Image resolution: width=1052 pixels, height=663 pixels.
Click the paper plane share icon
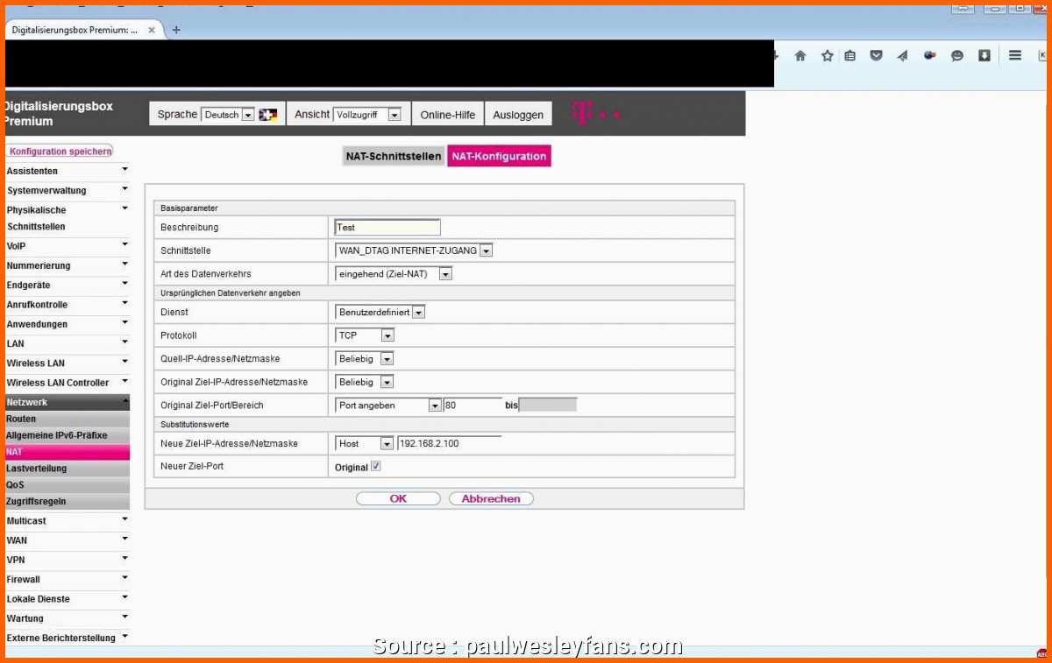(902, 56)
